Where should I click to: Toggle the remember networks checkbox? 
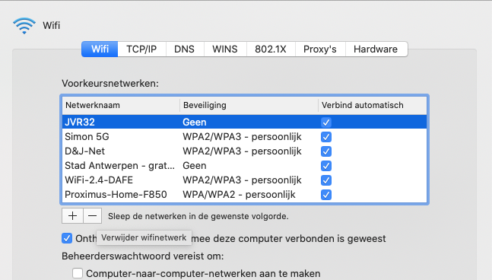point(67,238)
